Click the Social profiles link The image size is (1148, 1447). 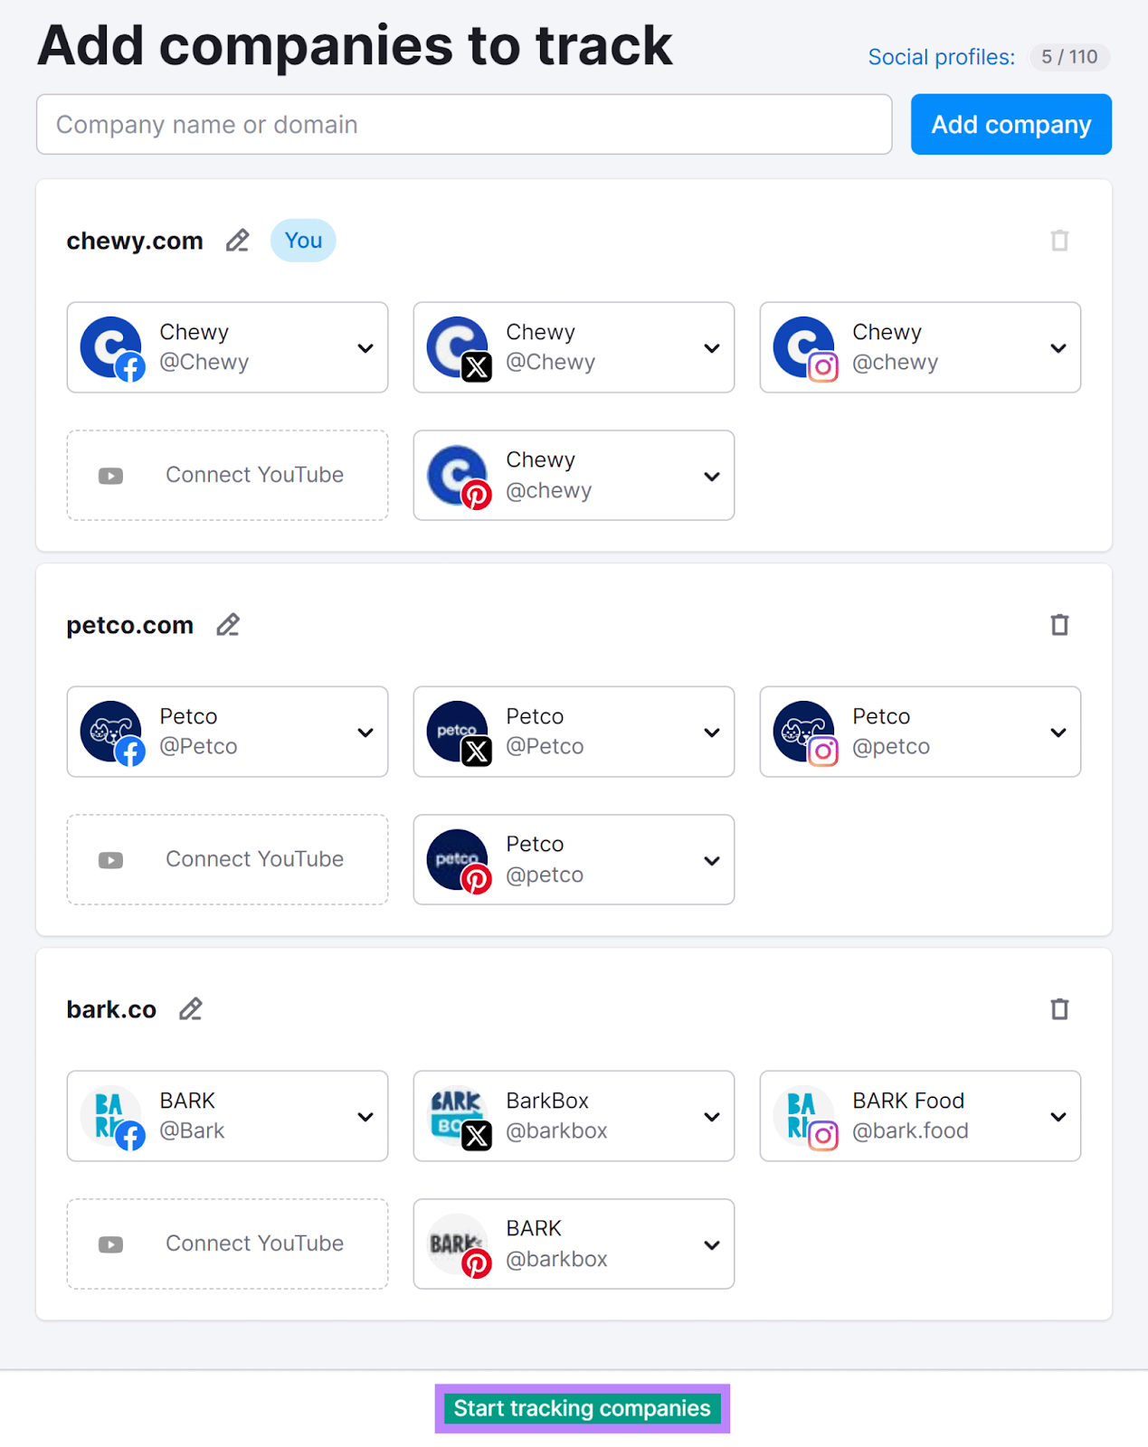click(941, 56)
